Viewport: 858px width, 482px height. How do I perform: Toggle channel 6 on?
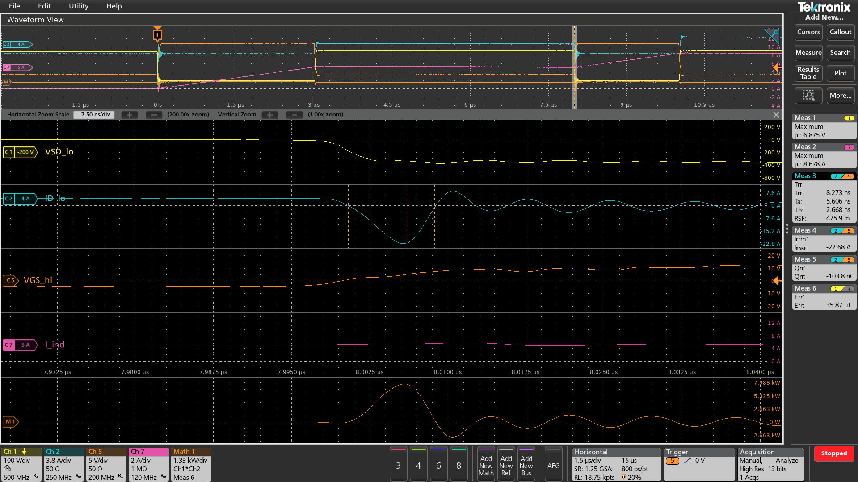[x=438, y=465]
